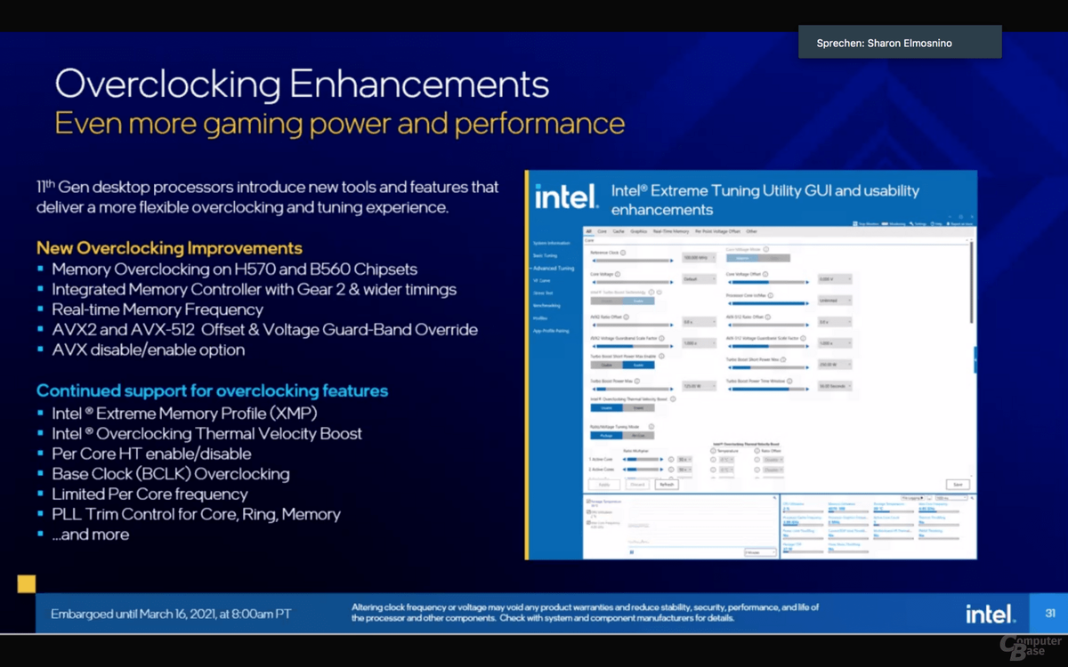This screenshot has height=667, width=1068.
Task: Open Basic Tuning in sidebar
Action: point(545,256)
